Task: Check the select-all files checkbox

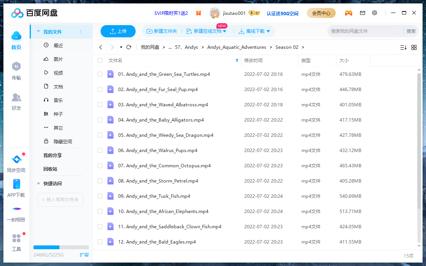Action: click(100, 60)
